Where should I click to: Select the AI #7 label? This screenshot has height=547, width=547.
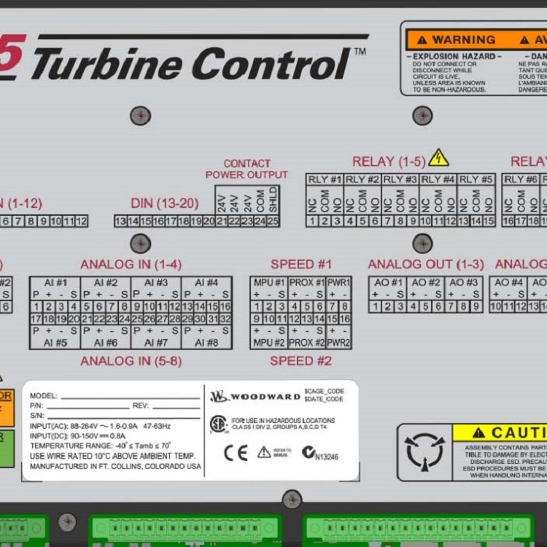point(156,343)
